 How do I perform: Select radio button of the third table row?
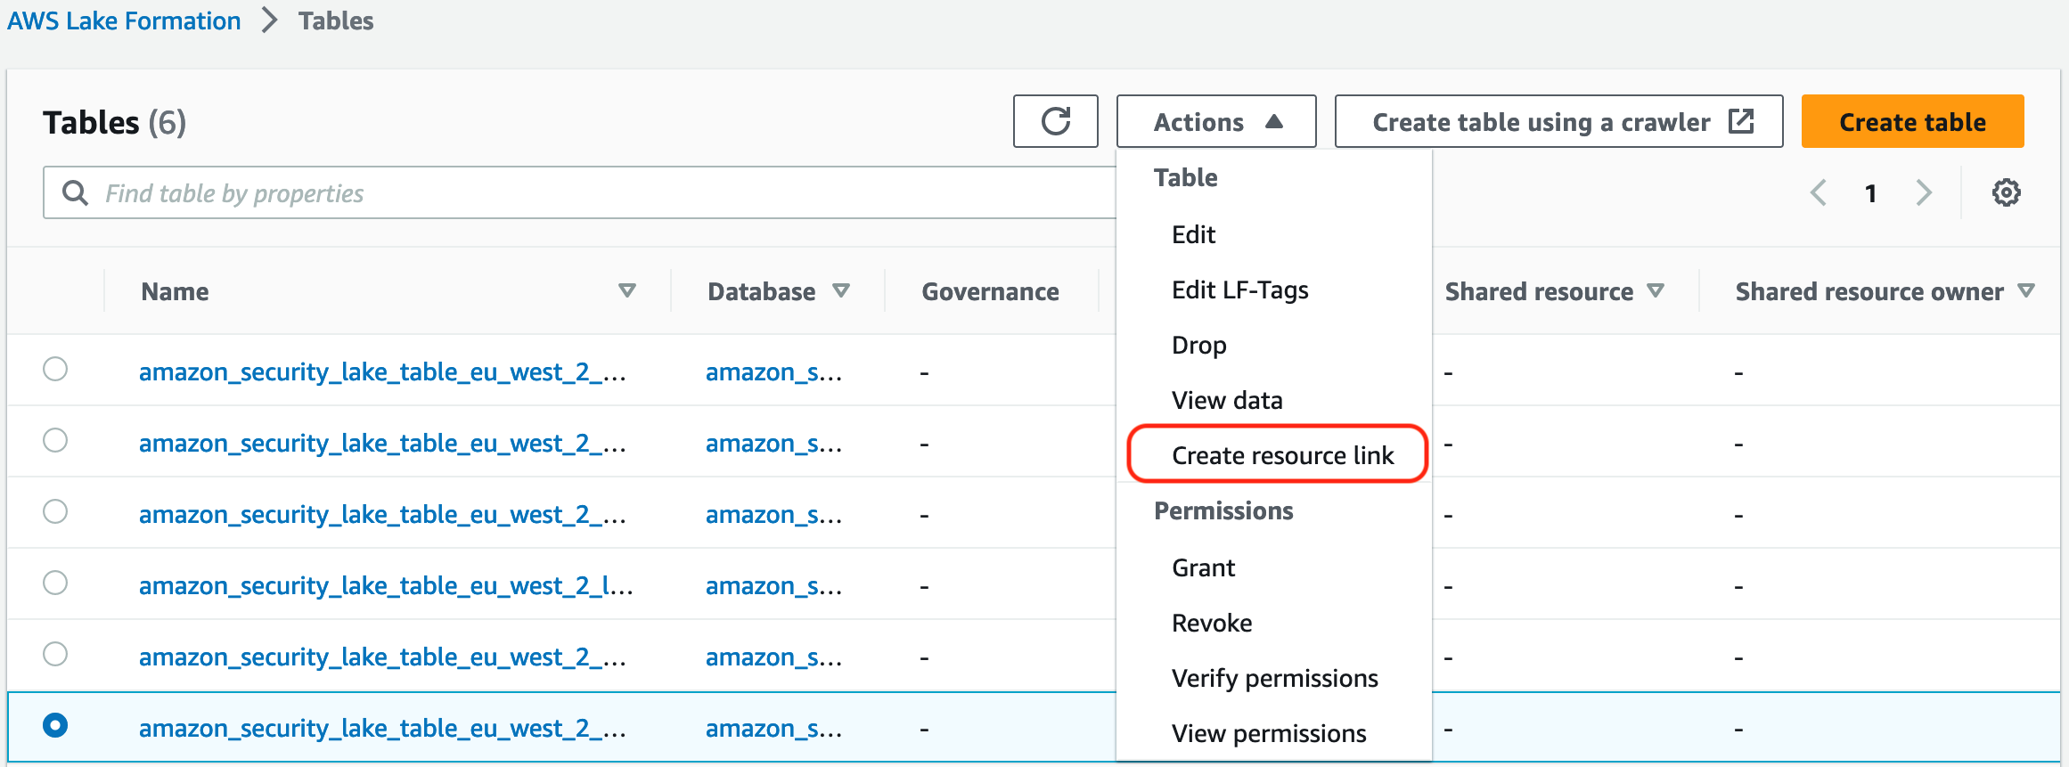[x=55, y=511]
